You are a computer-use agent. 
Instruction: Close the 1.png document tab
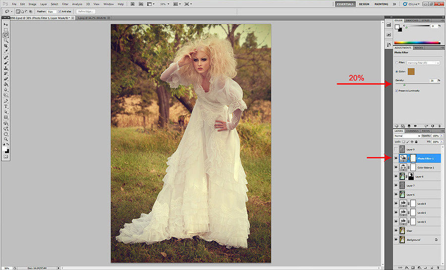pos(109,18)
